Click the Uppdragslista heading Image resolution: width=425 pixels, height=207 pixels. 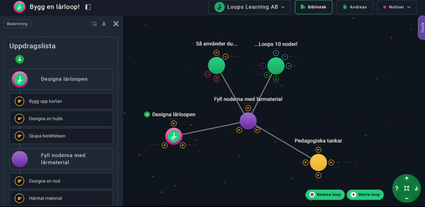[32, 46]
